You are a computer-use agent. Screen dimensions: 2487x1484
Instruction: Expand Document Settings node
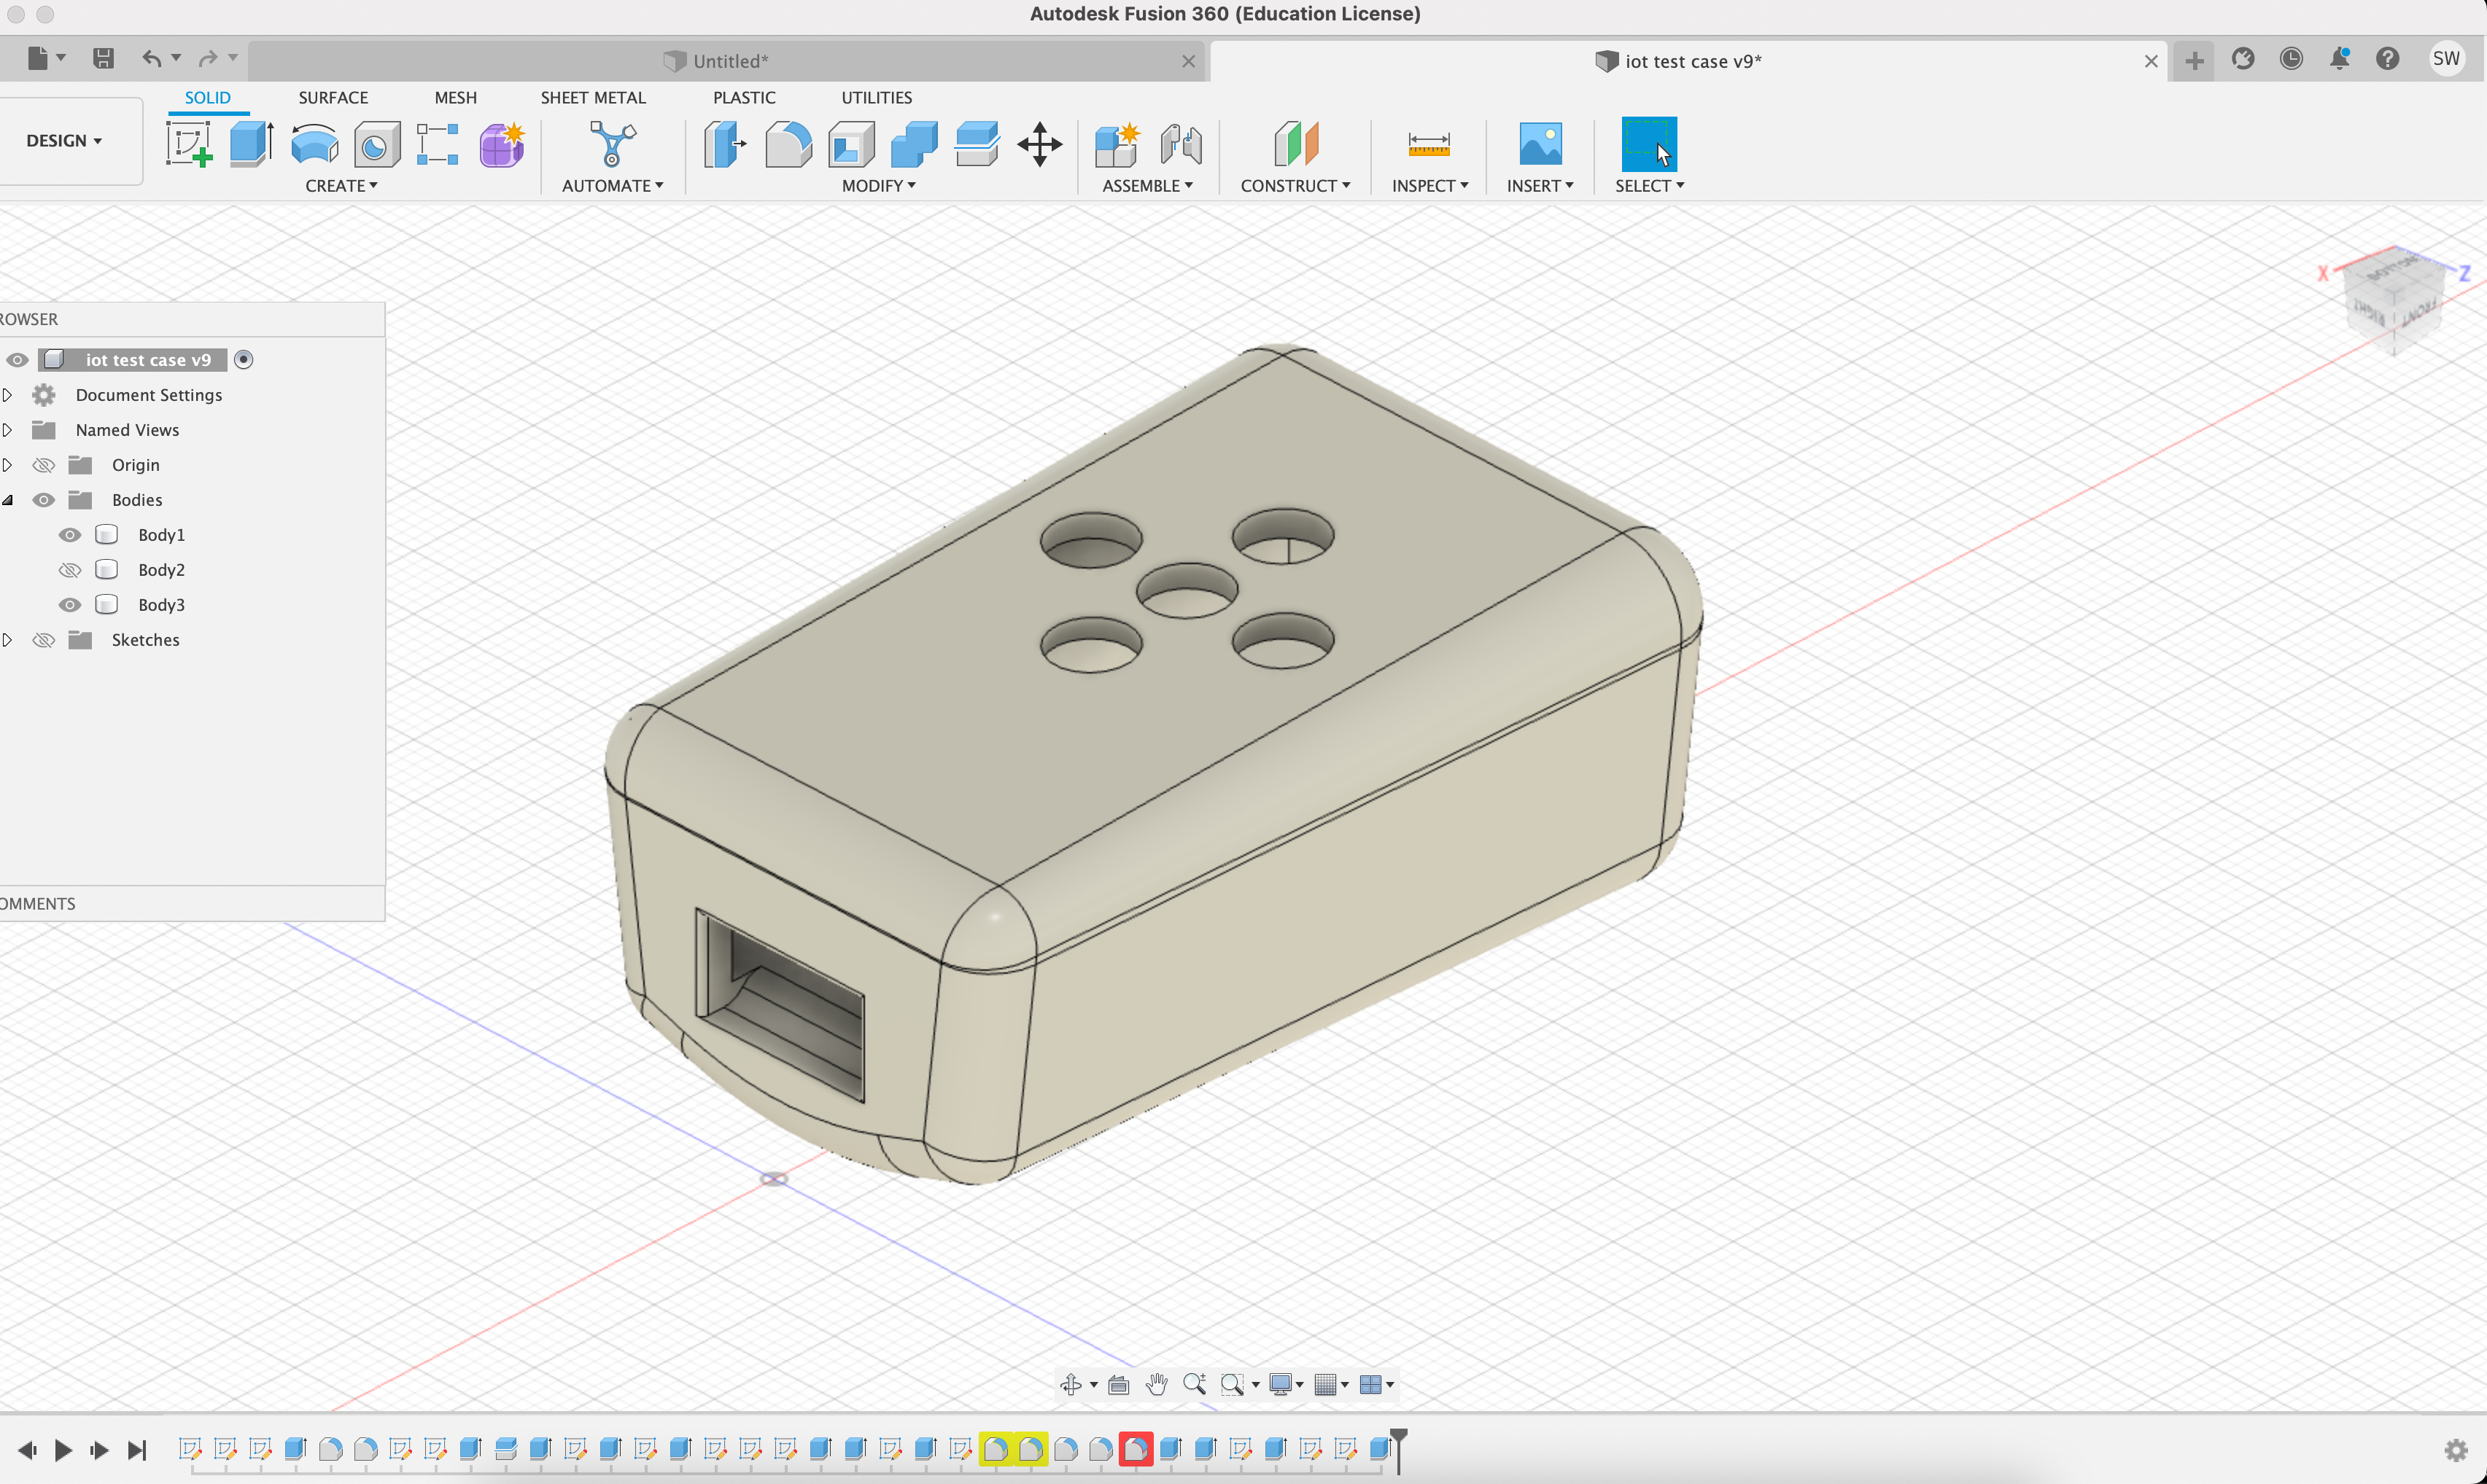[7, 395]
